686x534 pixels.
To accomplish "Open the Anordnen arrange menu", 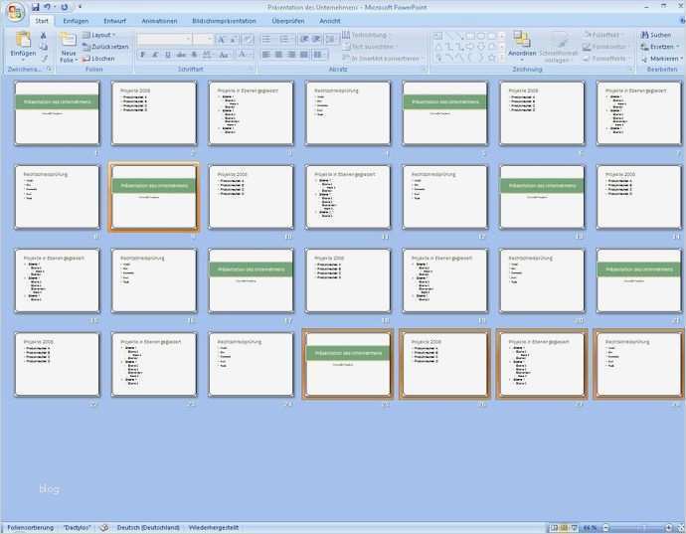I will coord(522,46).
